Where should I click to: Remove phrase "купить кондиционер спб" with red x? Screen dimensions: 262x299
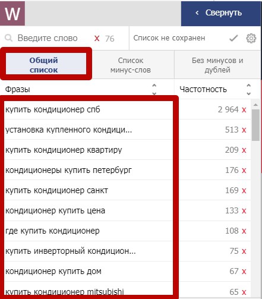click(x=244, y=110)
